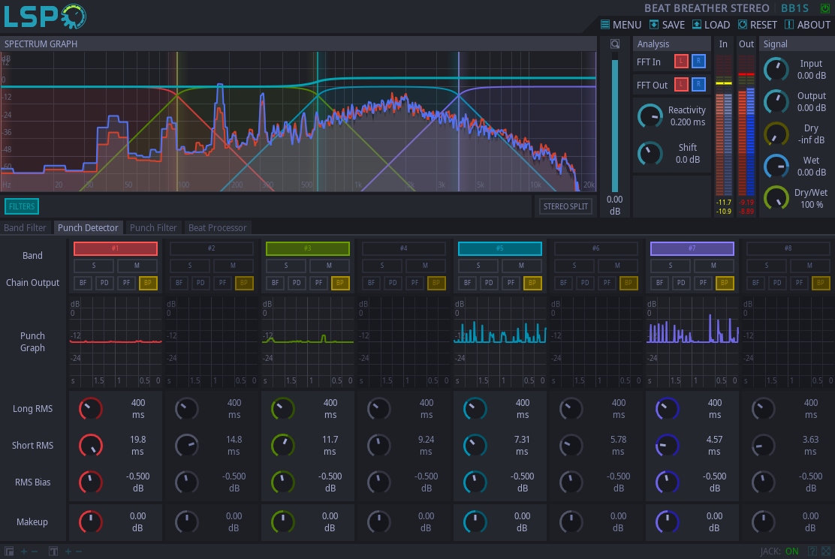Screen dimensions: 835x559
Task: Open the Beat Processor tab
Action: [x=217, y=227]
